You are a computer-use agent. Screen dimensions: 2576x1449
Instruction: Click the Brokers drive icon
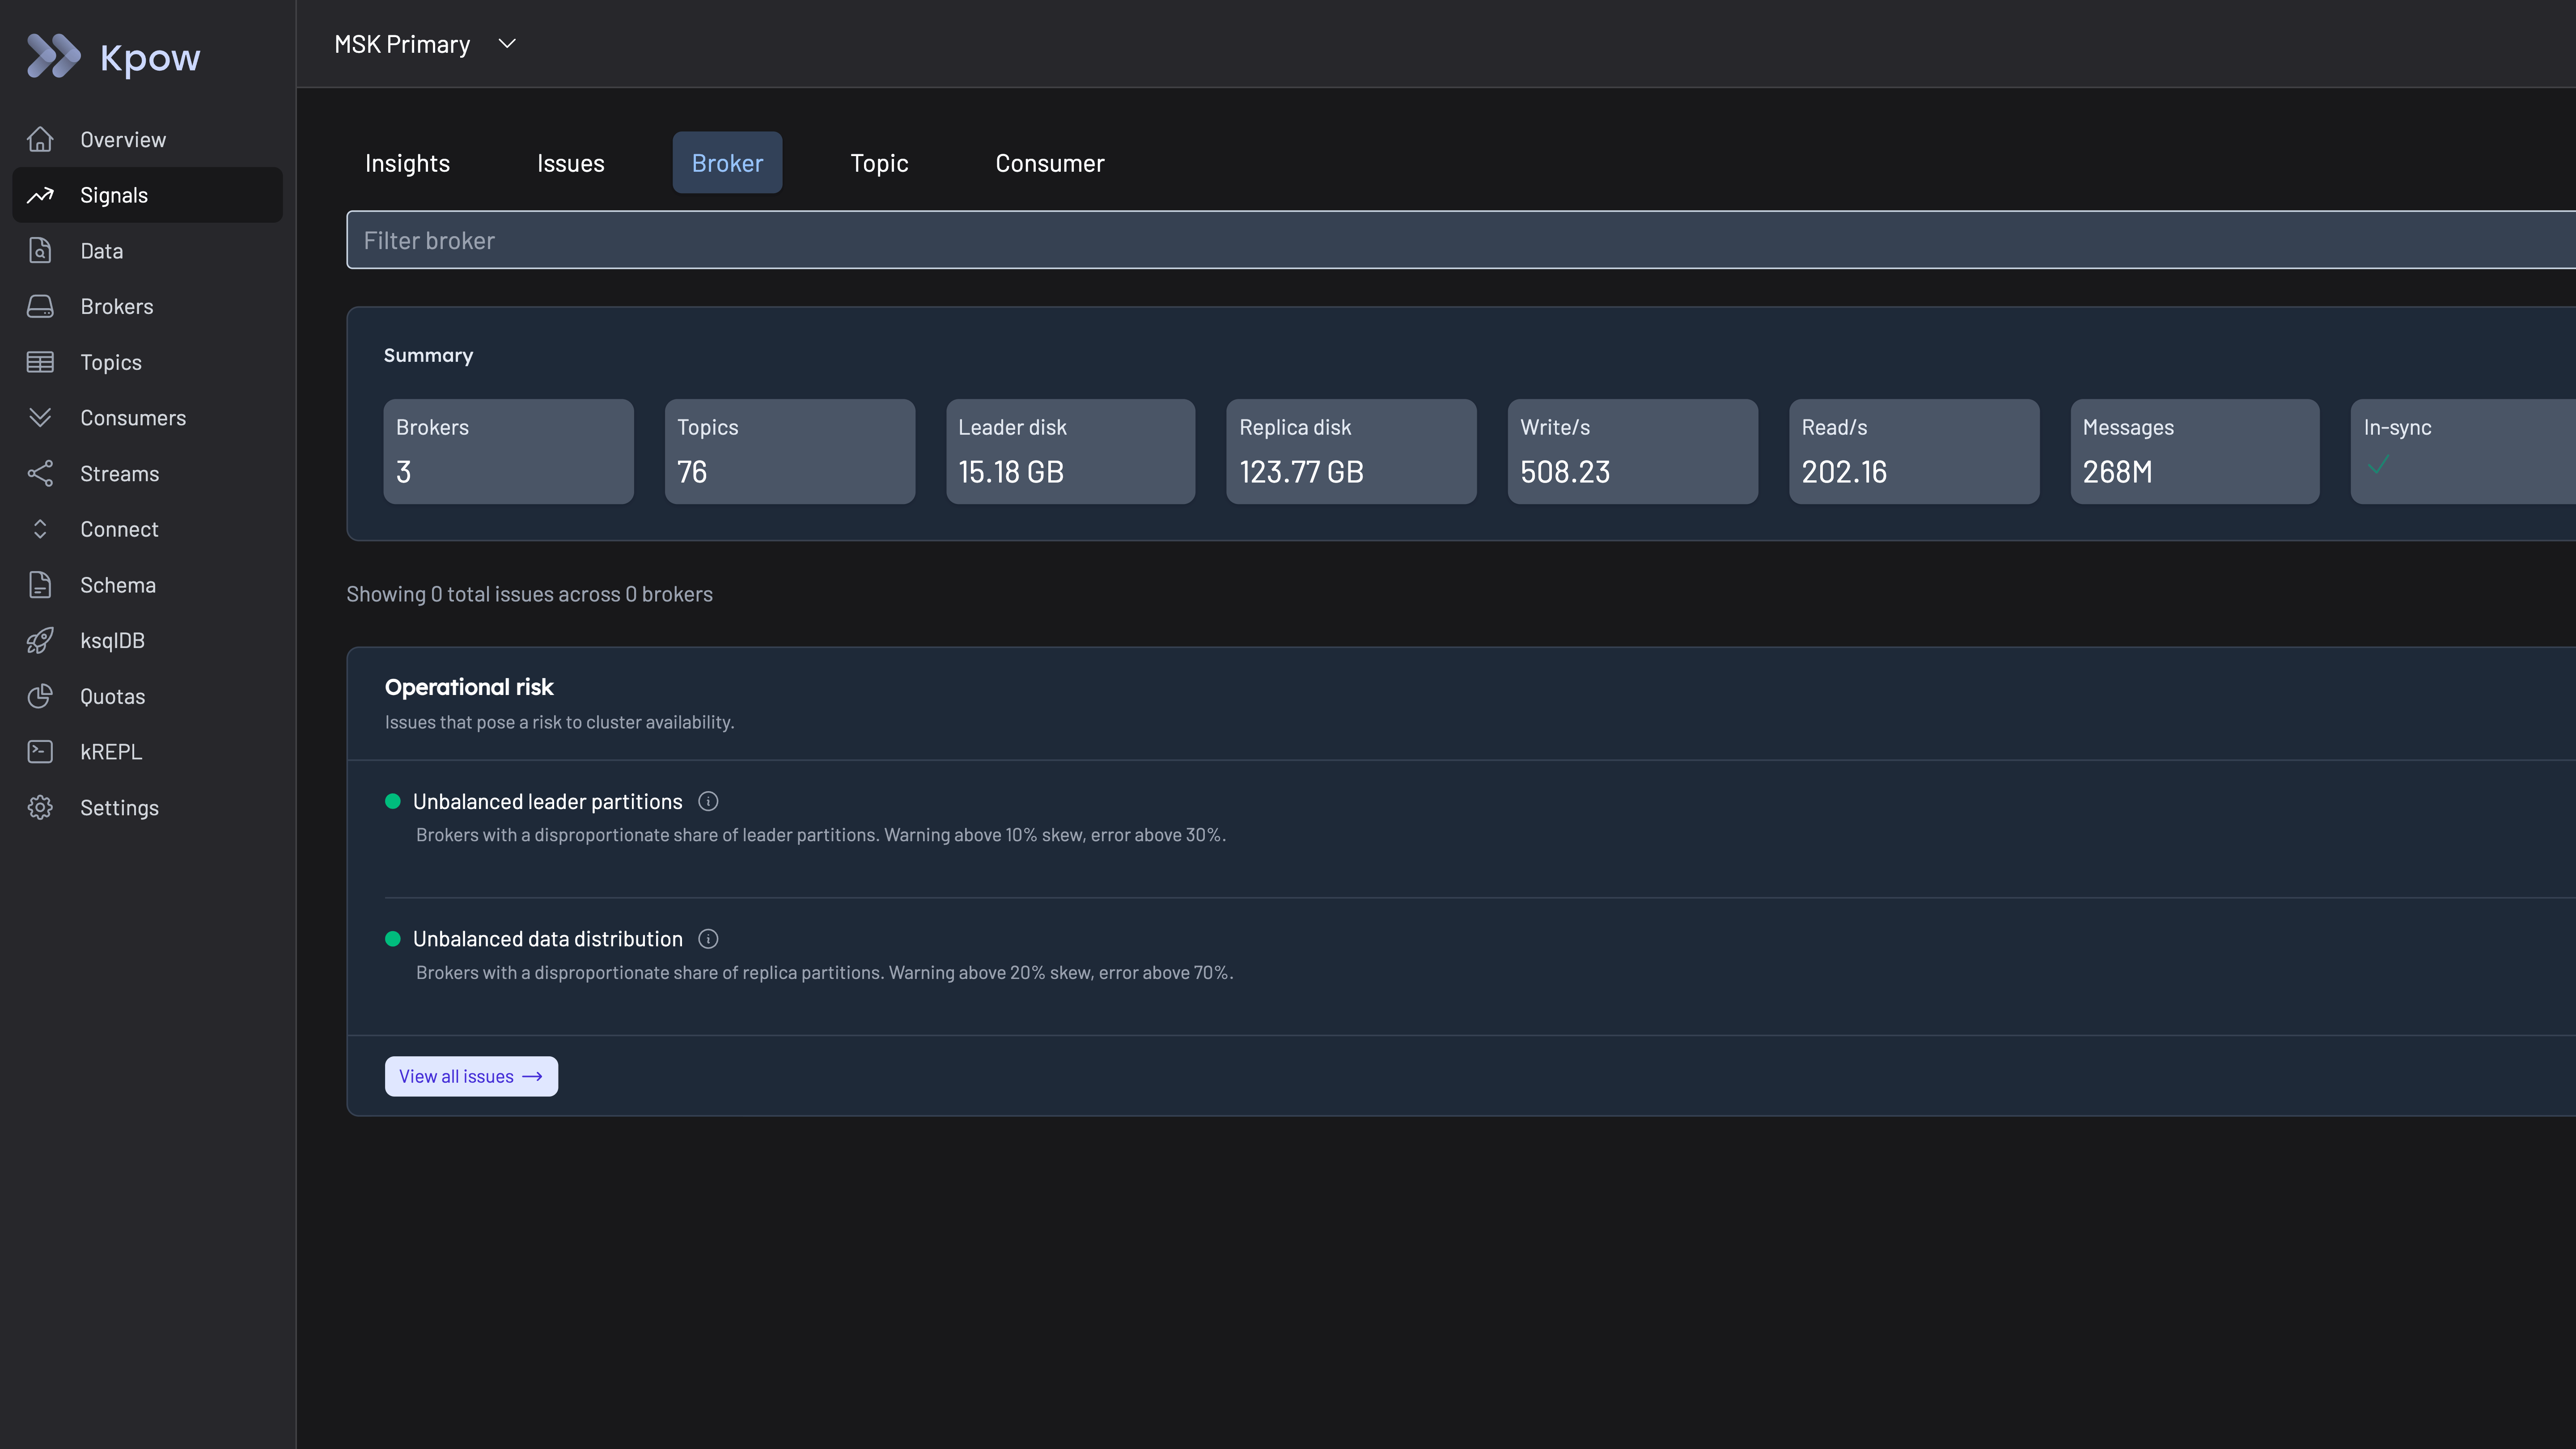click(40, 306)
